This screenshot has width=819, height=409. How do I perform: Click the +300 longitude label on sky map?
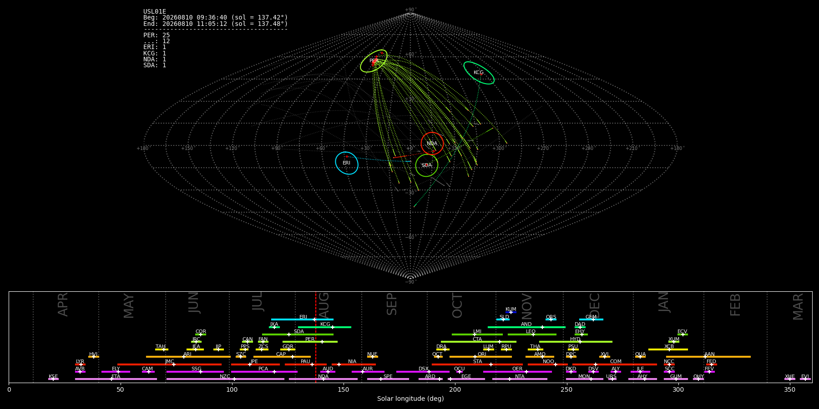coord(499,149)
